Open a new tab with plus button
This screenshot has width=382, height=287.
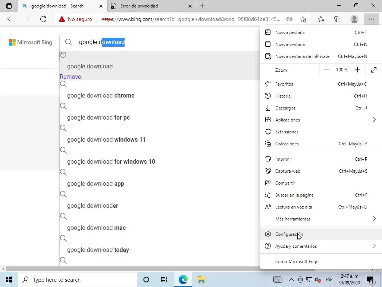203,6
